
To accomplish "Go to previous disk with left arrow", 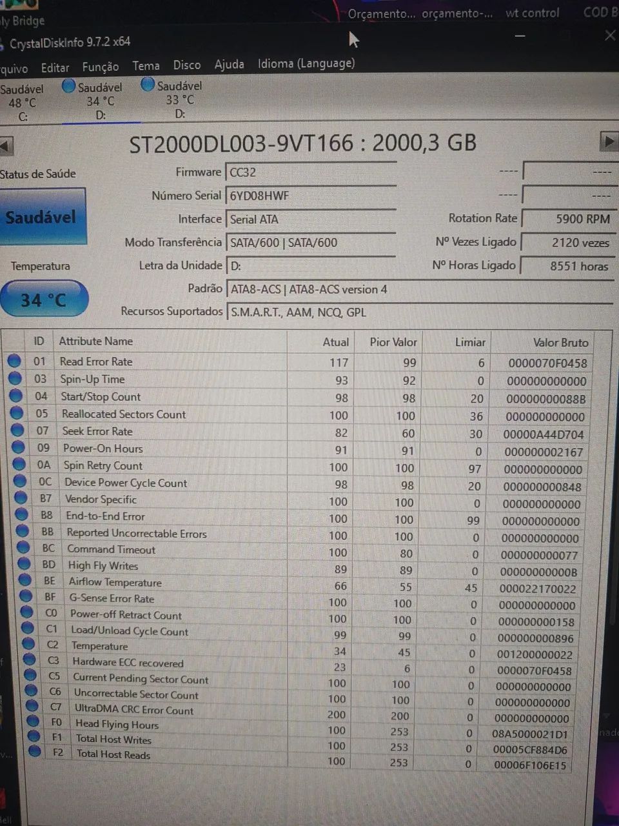I will [x=6, y=146].
